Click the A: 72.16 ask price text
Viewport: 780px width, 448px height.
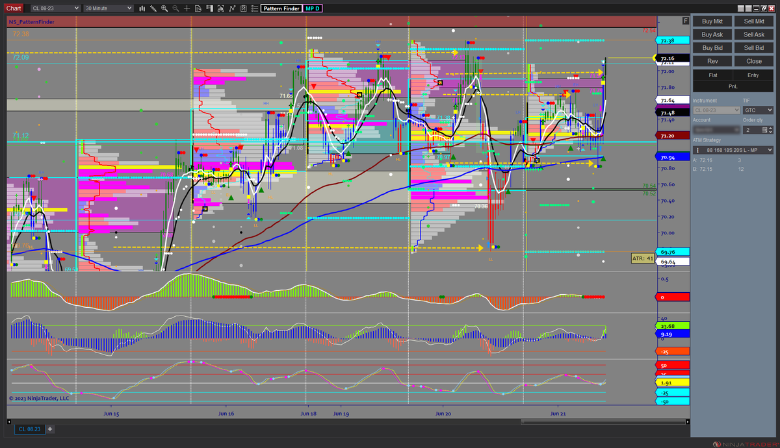click(703, 160)
